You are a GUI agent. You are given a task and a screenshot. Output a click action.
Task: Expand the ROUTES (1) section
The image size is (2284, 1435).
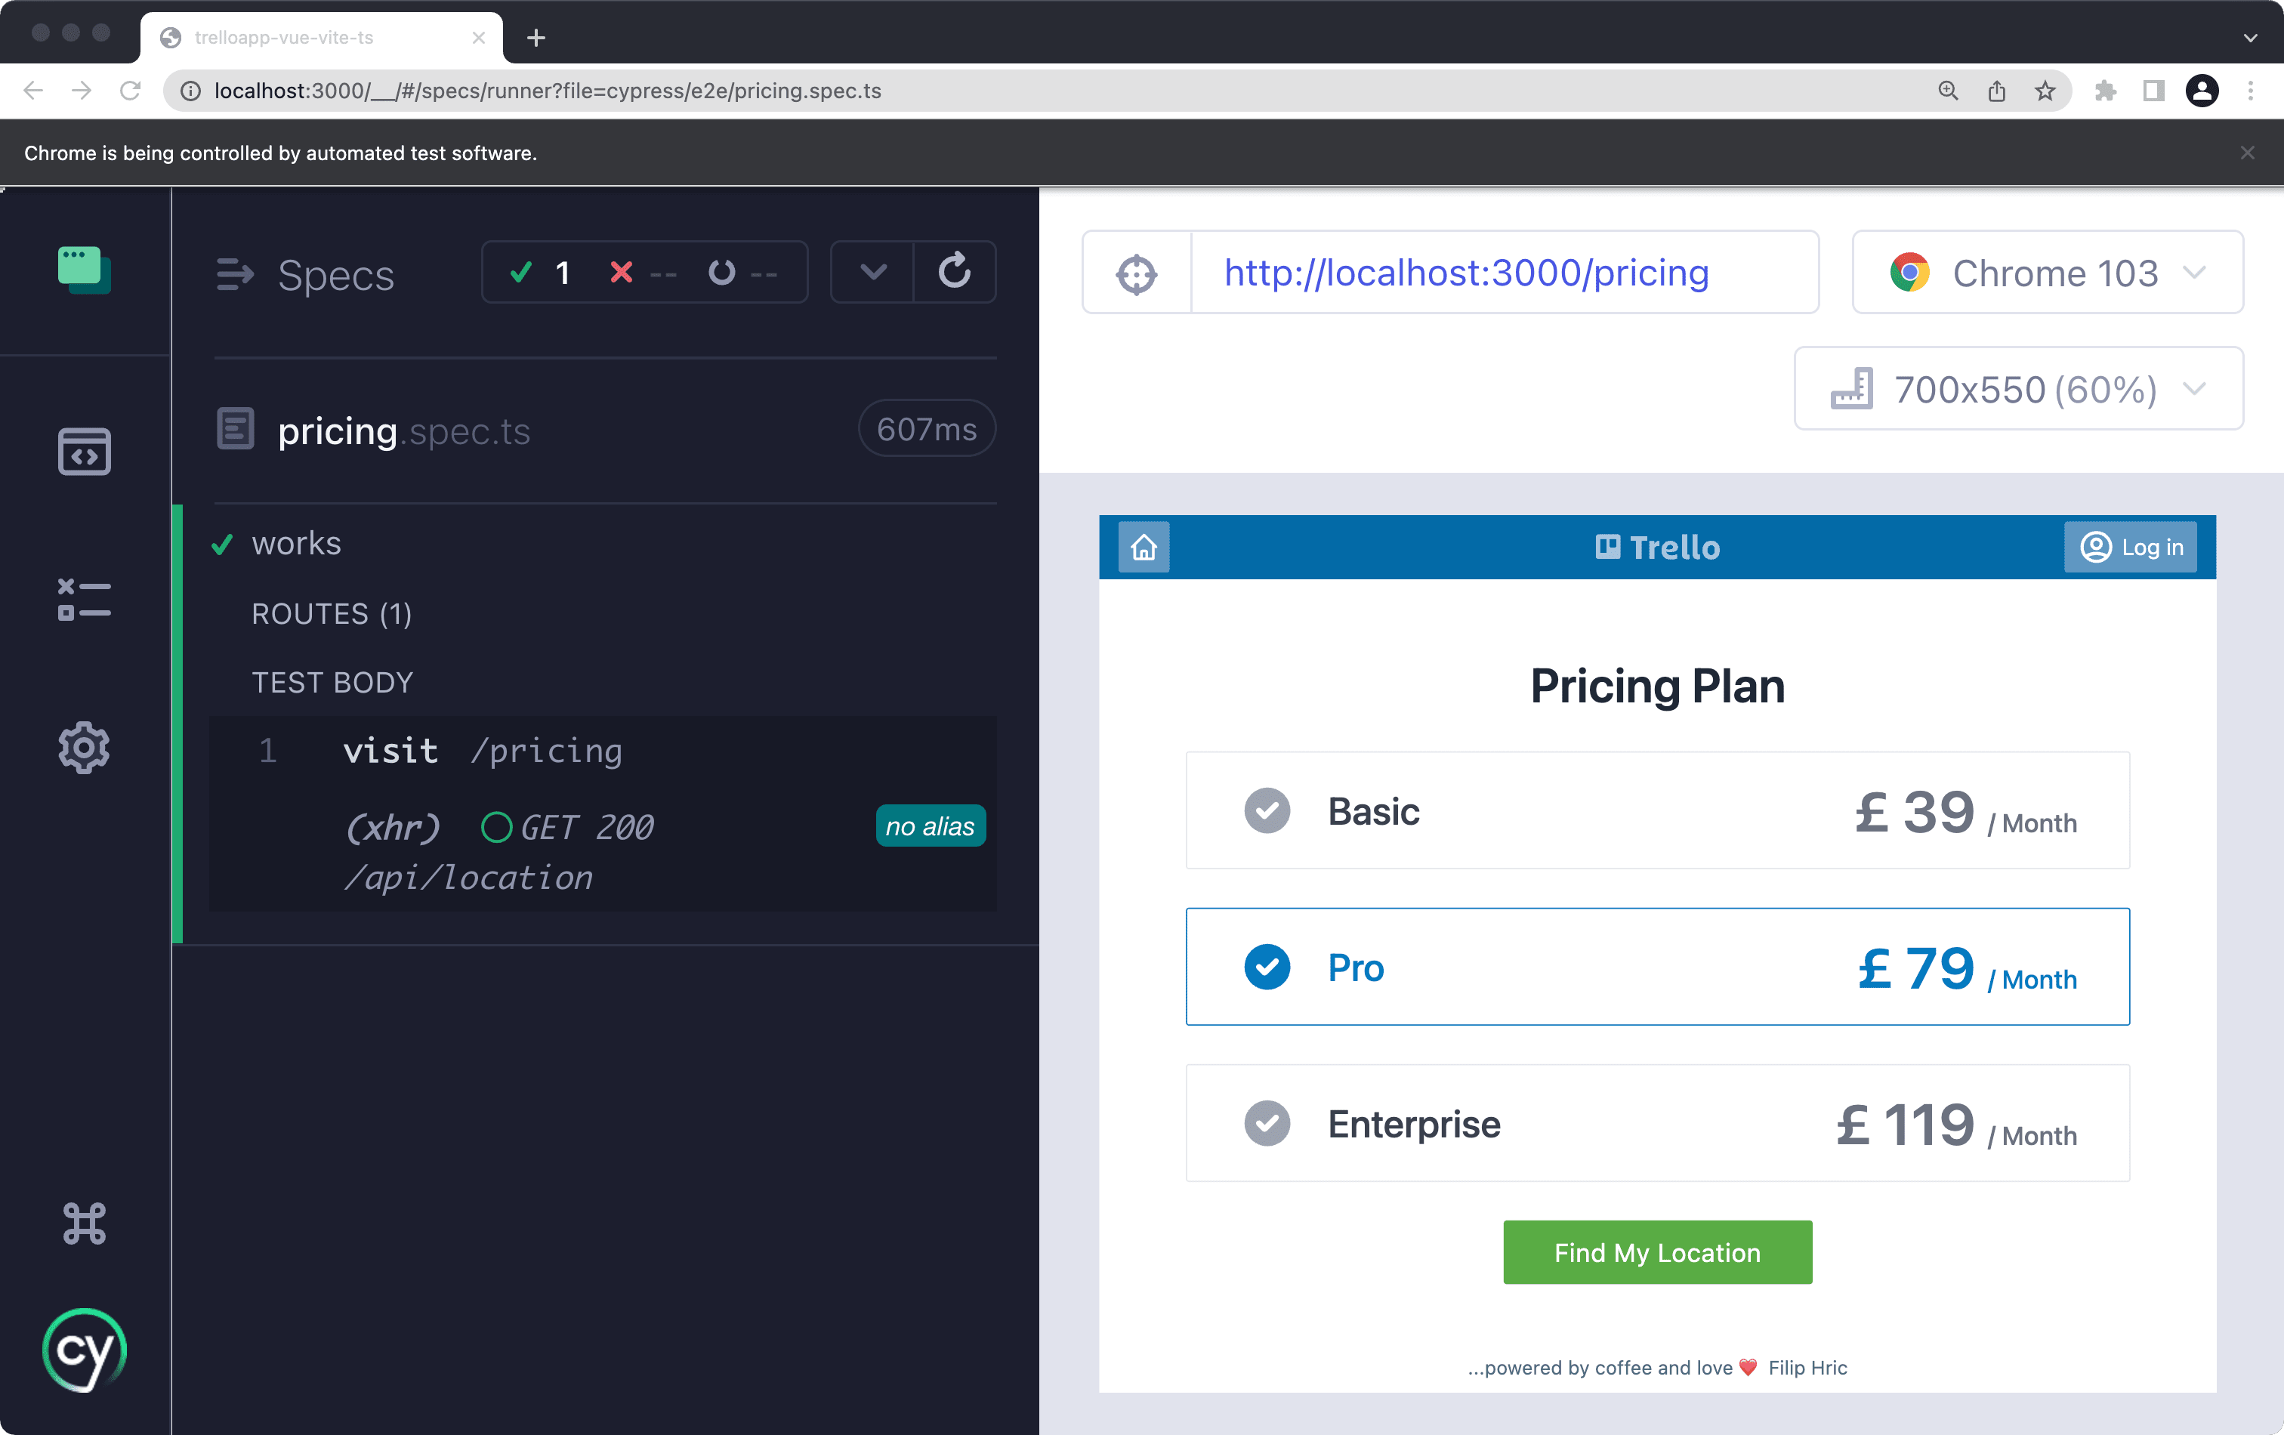point(331,613)
